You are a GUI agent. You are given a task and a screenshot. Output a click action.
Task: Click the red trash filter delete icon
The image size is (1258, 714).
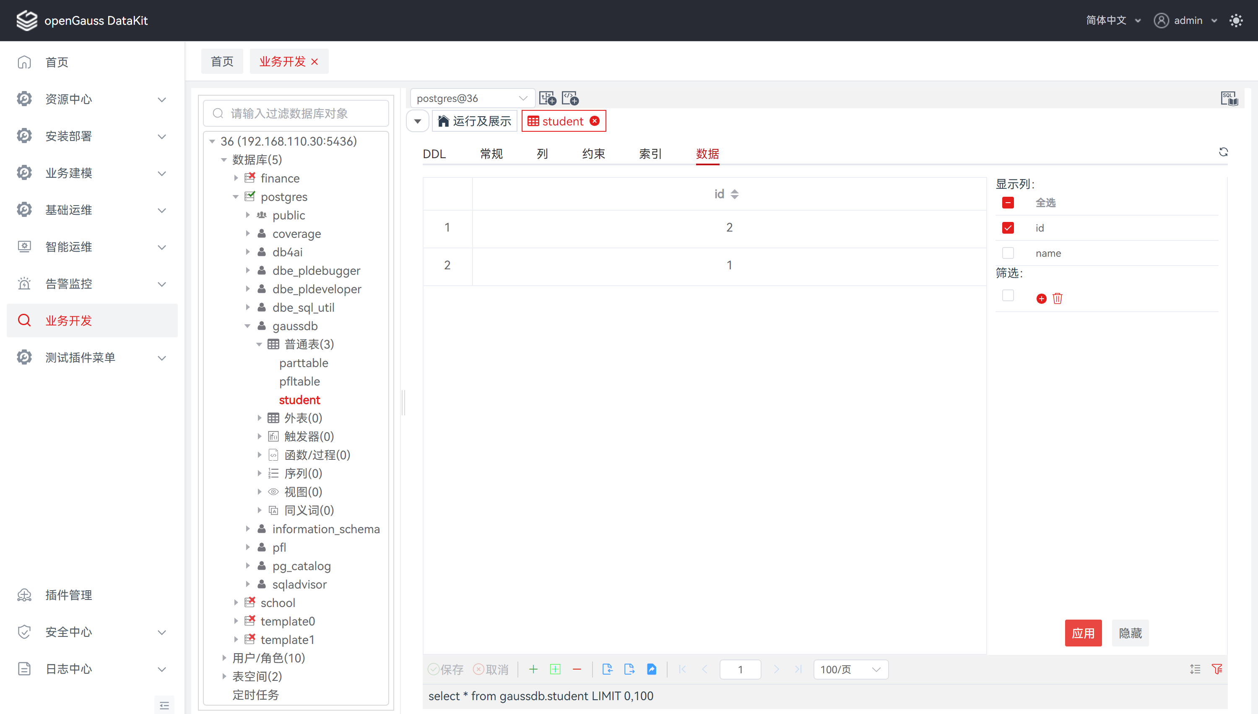pyautogui.click(x=1057, y=299)
